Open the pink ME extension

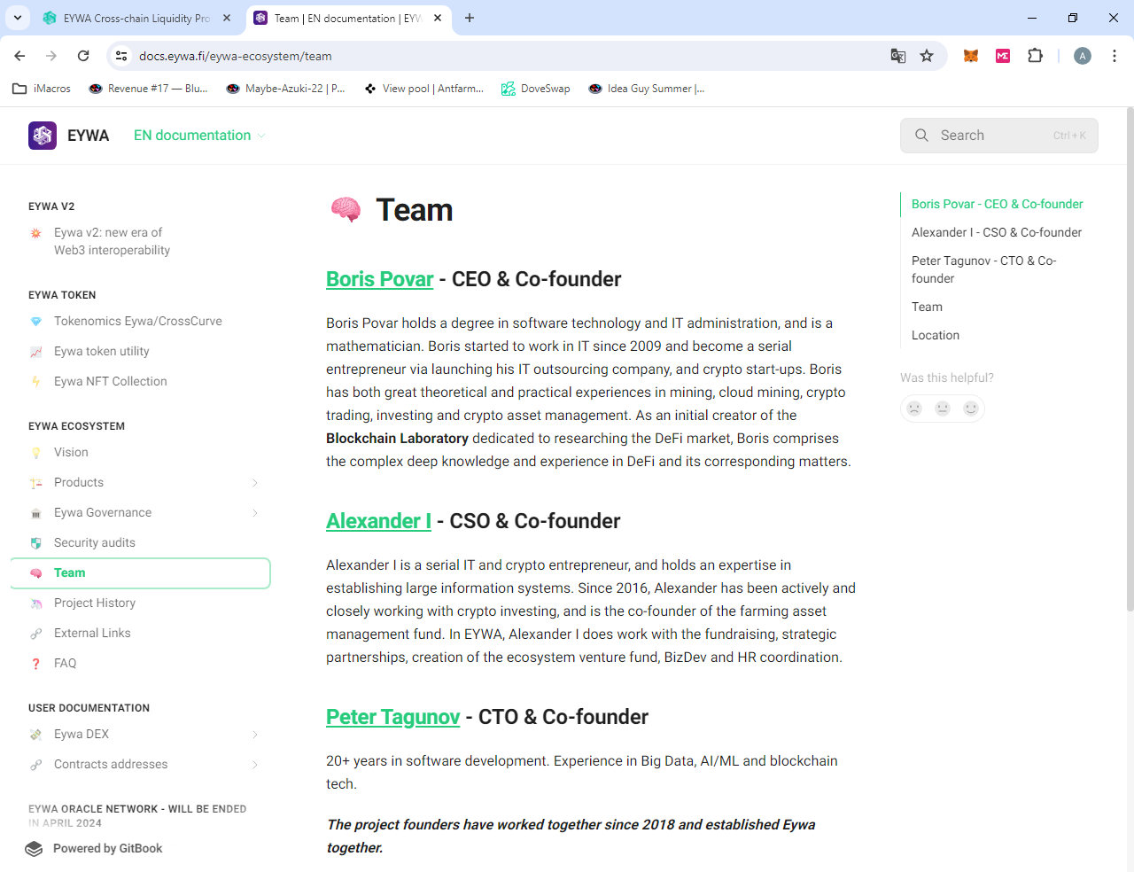tap(1003, 56)
